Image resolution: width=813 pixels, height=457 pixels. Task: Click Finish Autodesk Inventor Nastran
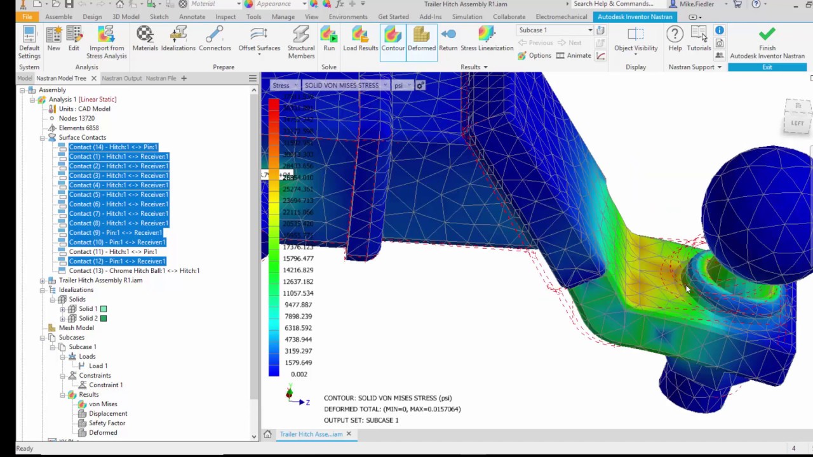click(767, 38)
